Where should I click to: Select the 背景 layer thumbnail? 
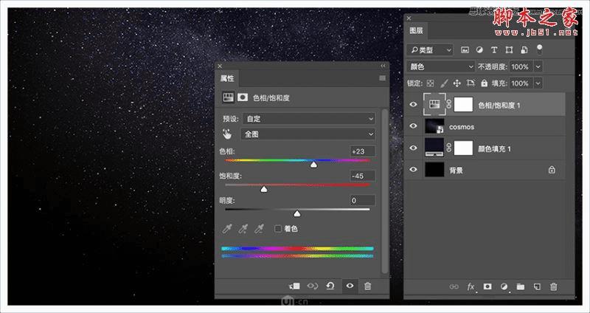tap(434, 170)
